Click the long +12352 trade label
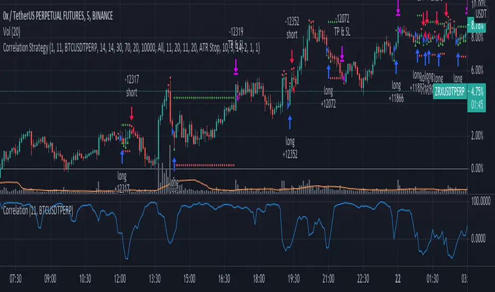 coord(290,148)
